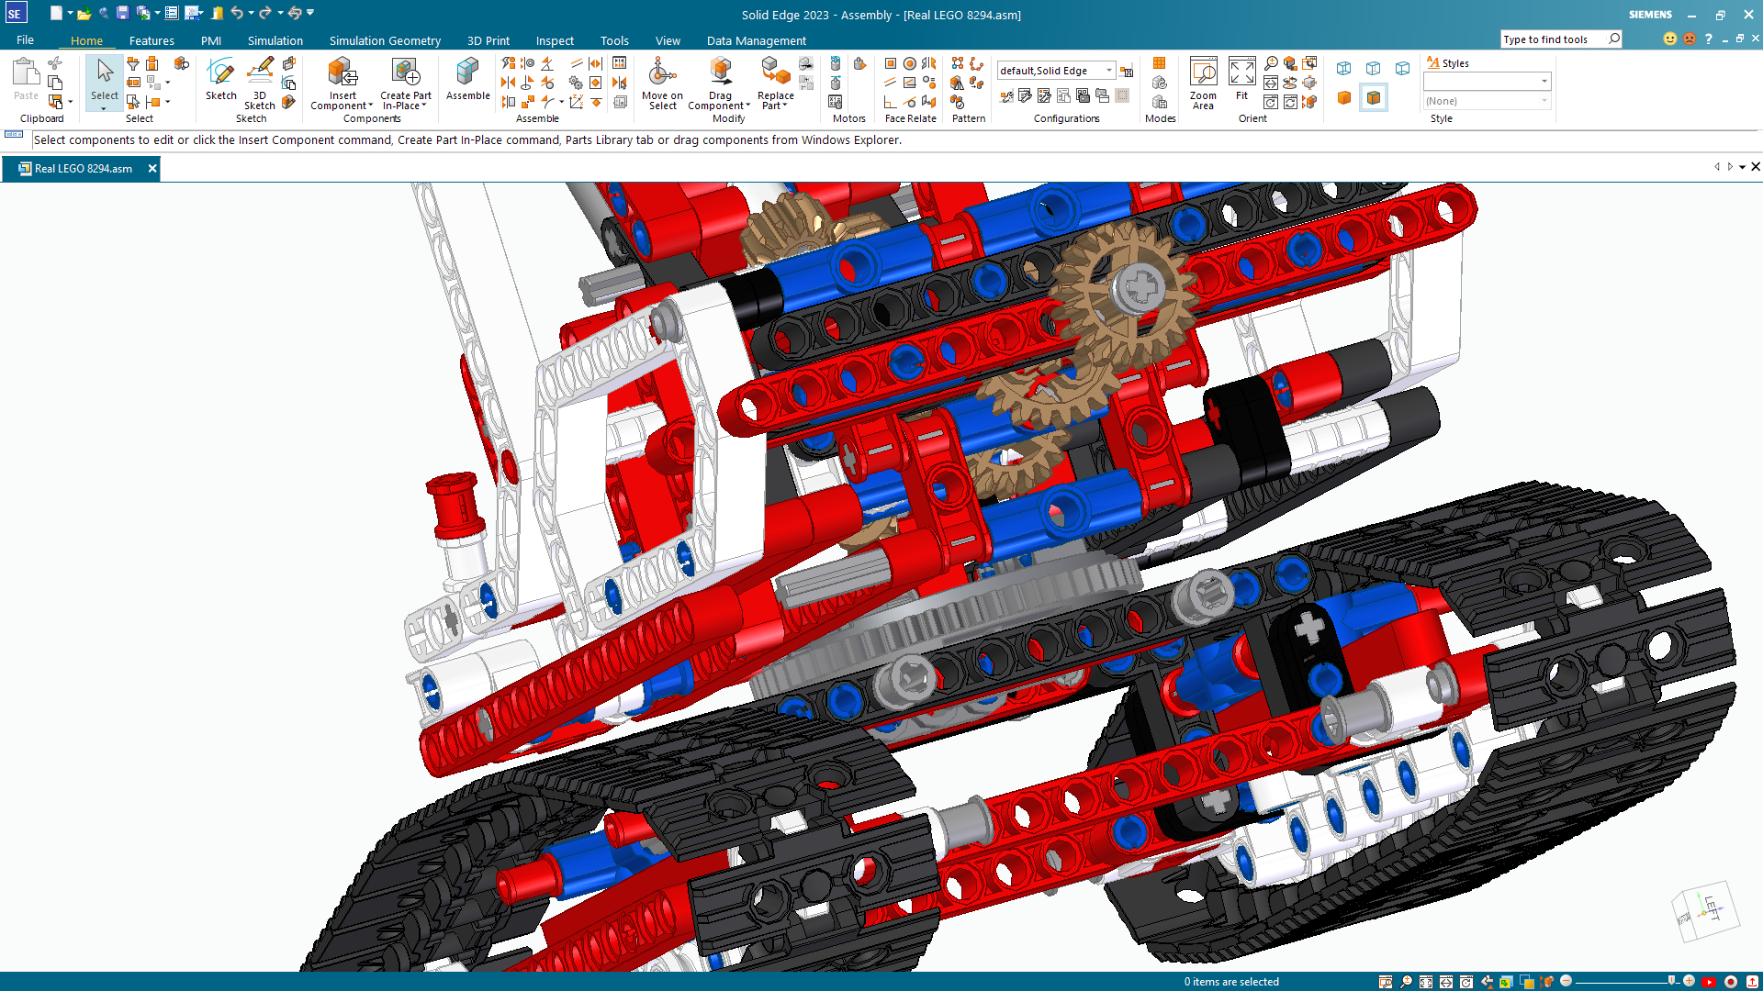Switch to the PMI tab
The width and height of the screenshot is (1763, 991).
[x=211, y=40]
